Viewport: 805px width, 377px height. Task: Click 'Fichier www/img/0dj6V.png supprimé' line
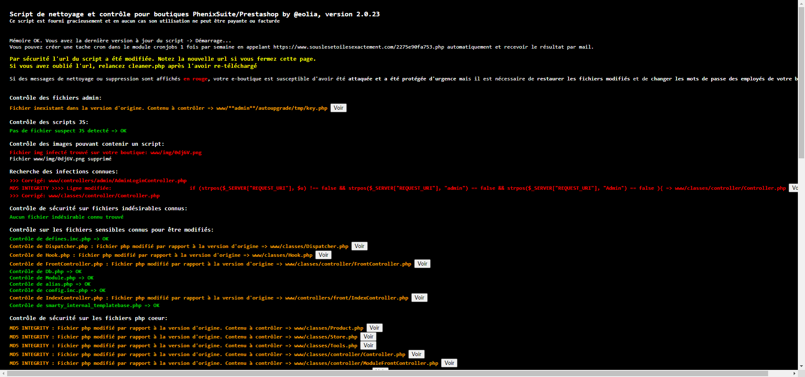[x=60, y=159]
